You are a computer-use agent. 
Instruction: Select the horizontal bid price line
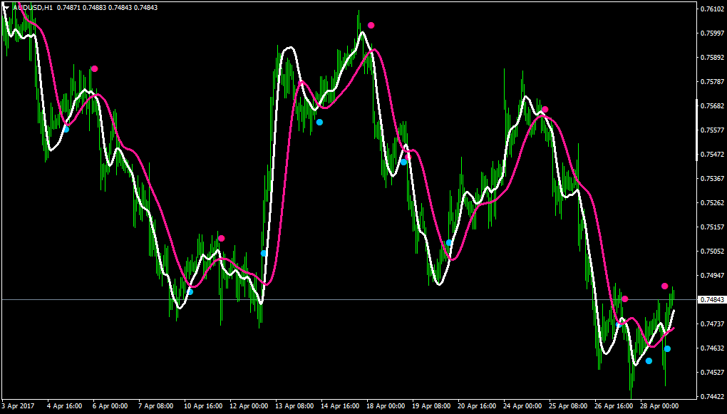pos(349,299)
